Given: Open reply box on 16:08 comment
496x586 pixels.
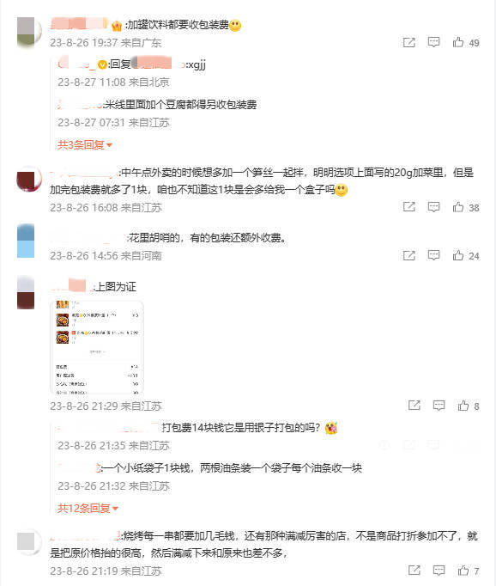Looking at the screenshot, I should [433, 207].
